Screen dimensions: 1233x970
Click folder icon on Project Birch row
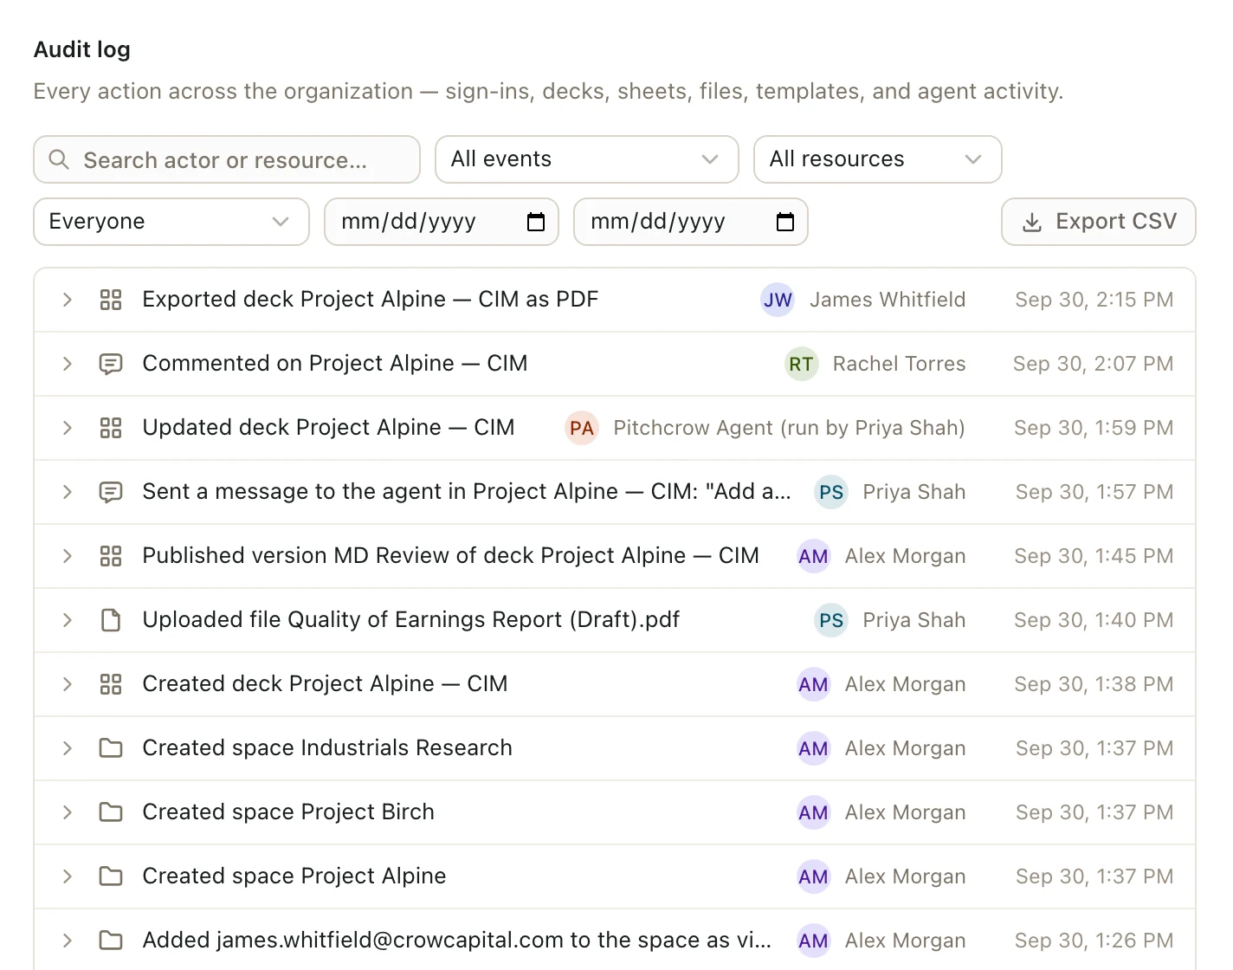pyautogui.click(x=111, y=812)
